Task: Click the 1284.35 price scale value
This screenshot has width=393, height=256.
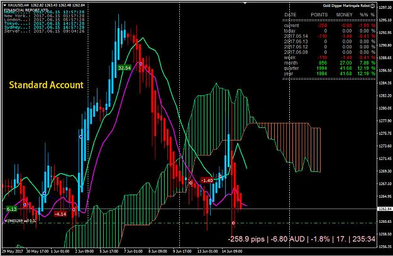Action: coord(385,83)
